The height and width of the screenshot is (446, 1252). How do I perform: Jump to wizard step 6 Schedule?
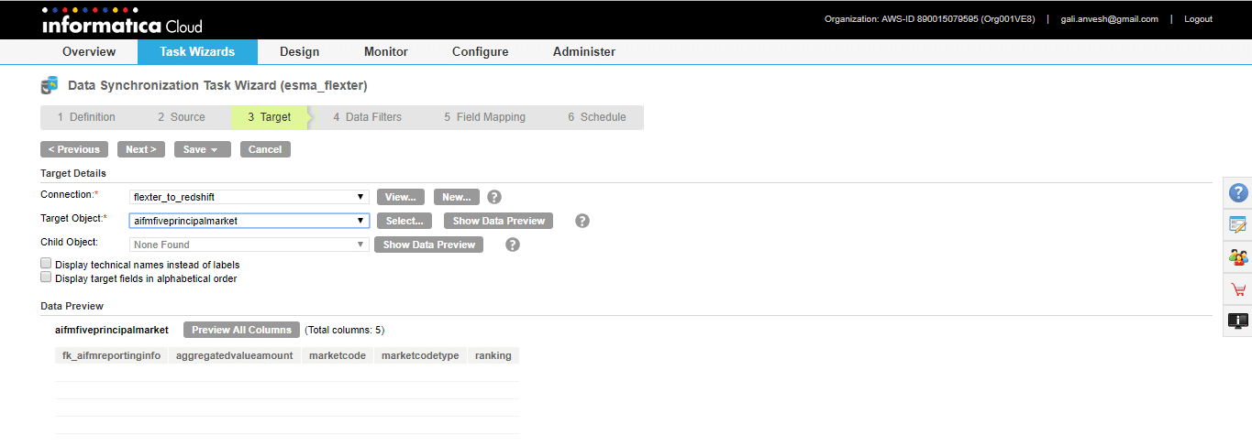(x=596, y=117)
